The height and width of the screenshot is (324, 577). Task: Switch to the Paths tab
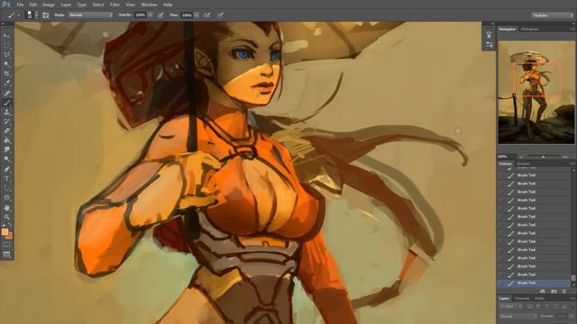[540, 298]
